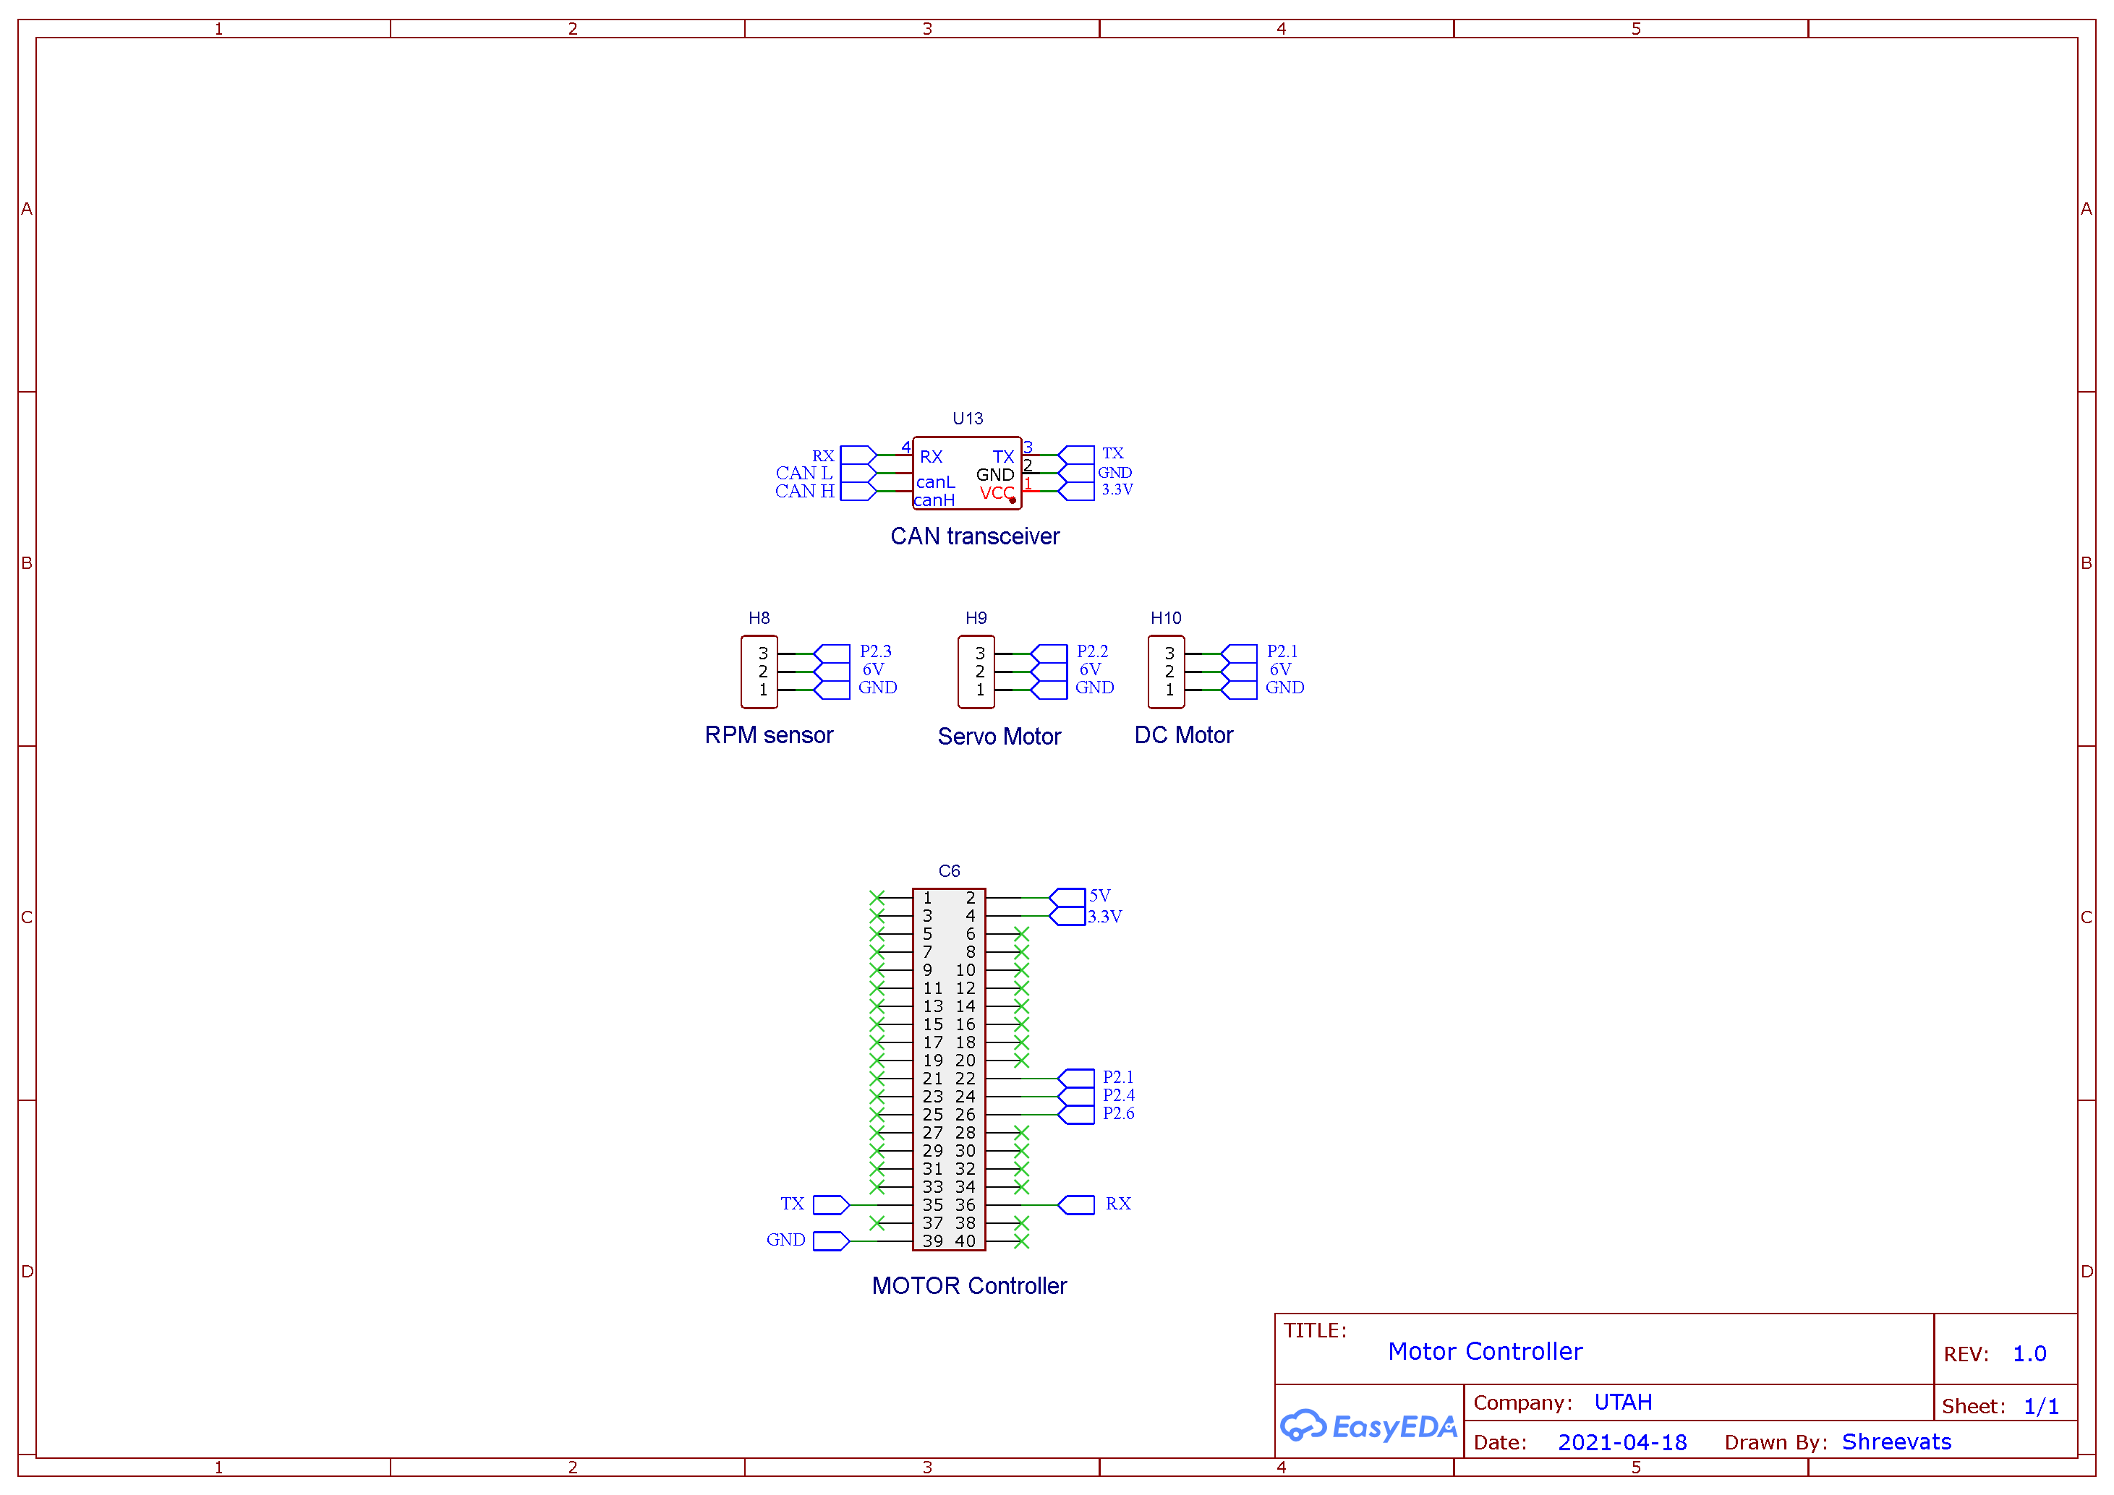The width and height of the screenshot is (2114, 1495).
Task: Click the REV value "1.0"
Action: click(2029, 1354)
